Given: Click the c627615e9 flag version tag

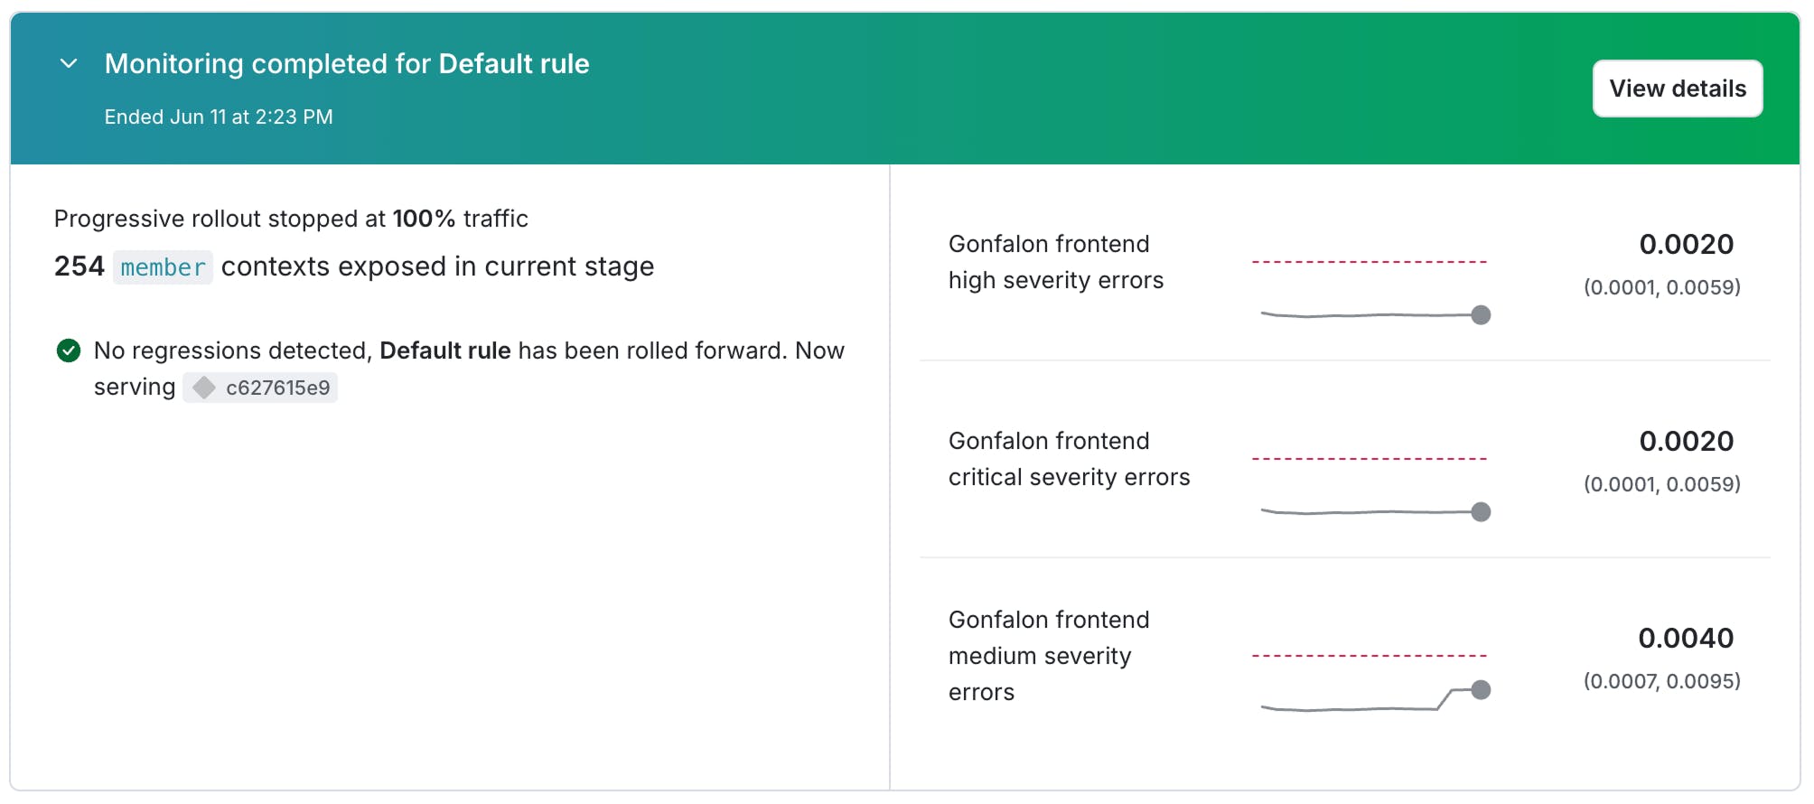Looking at the screenshot, I should 271,387.
